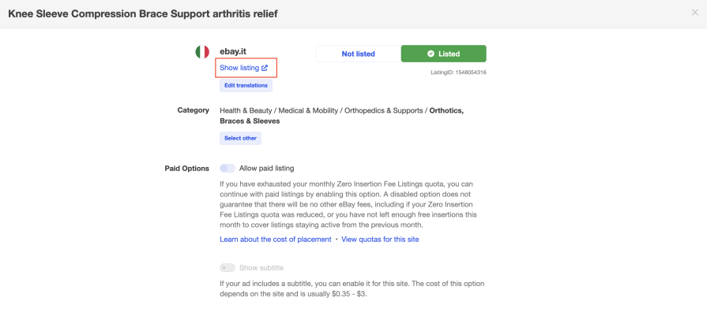Image resolution: width=707 pixels, height=309 pixels.
Task: Switch status to Not listed
Action: point(358,54)
